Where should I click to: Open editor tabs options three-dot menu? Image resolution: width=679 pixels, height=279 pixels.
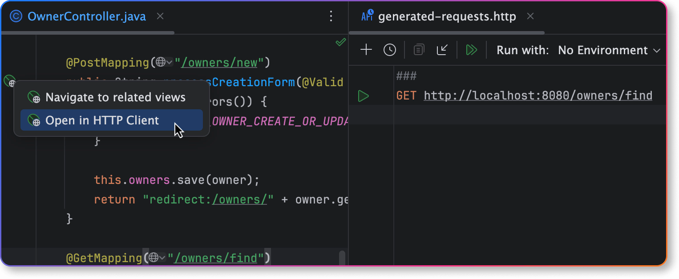point(331,17)
